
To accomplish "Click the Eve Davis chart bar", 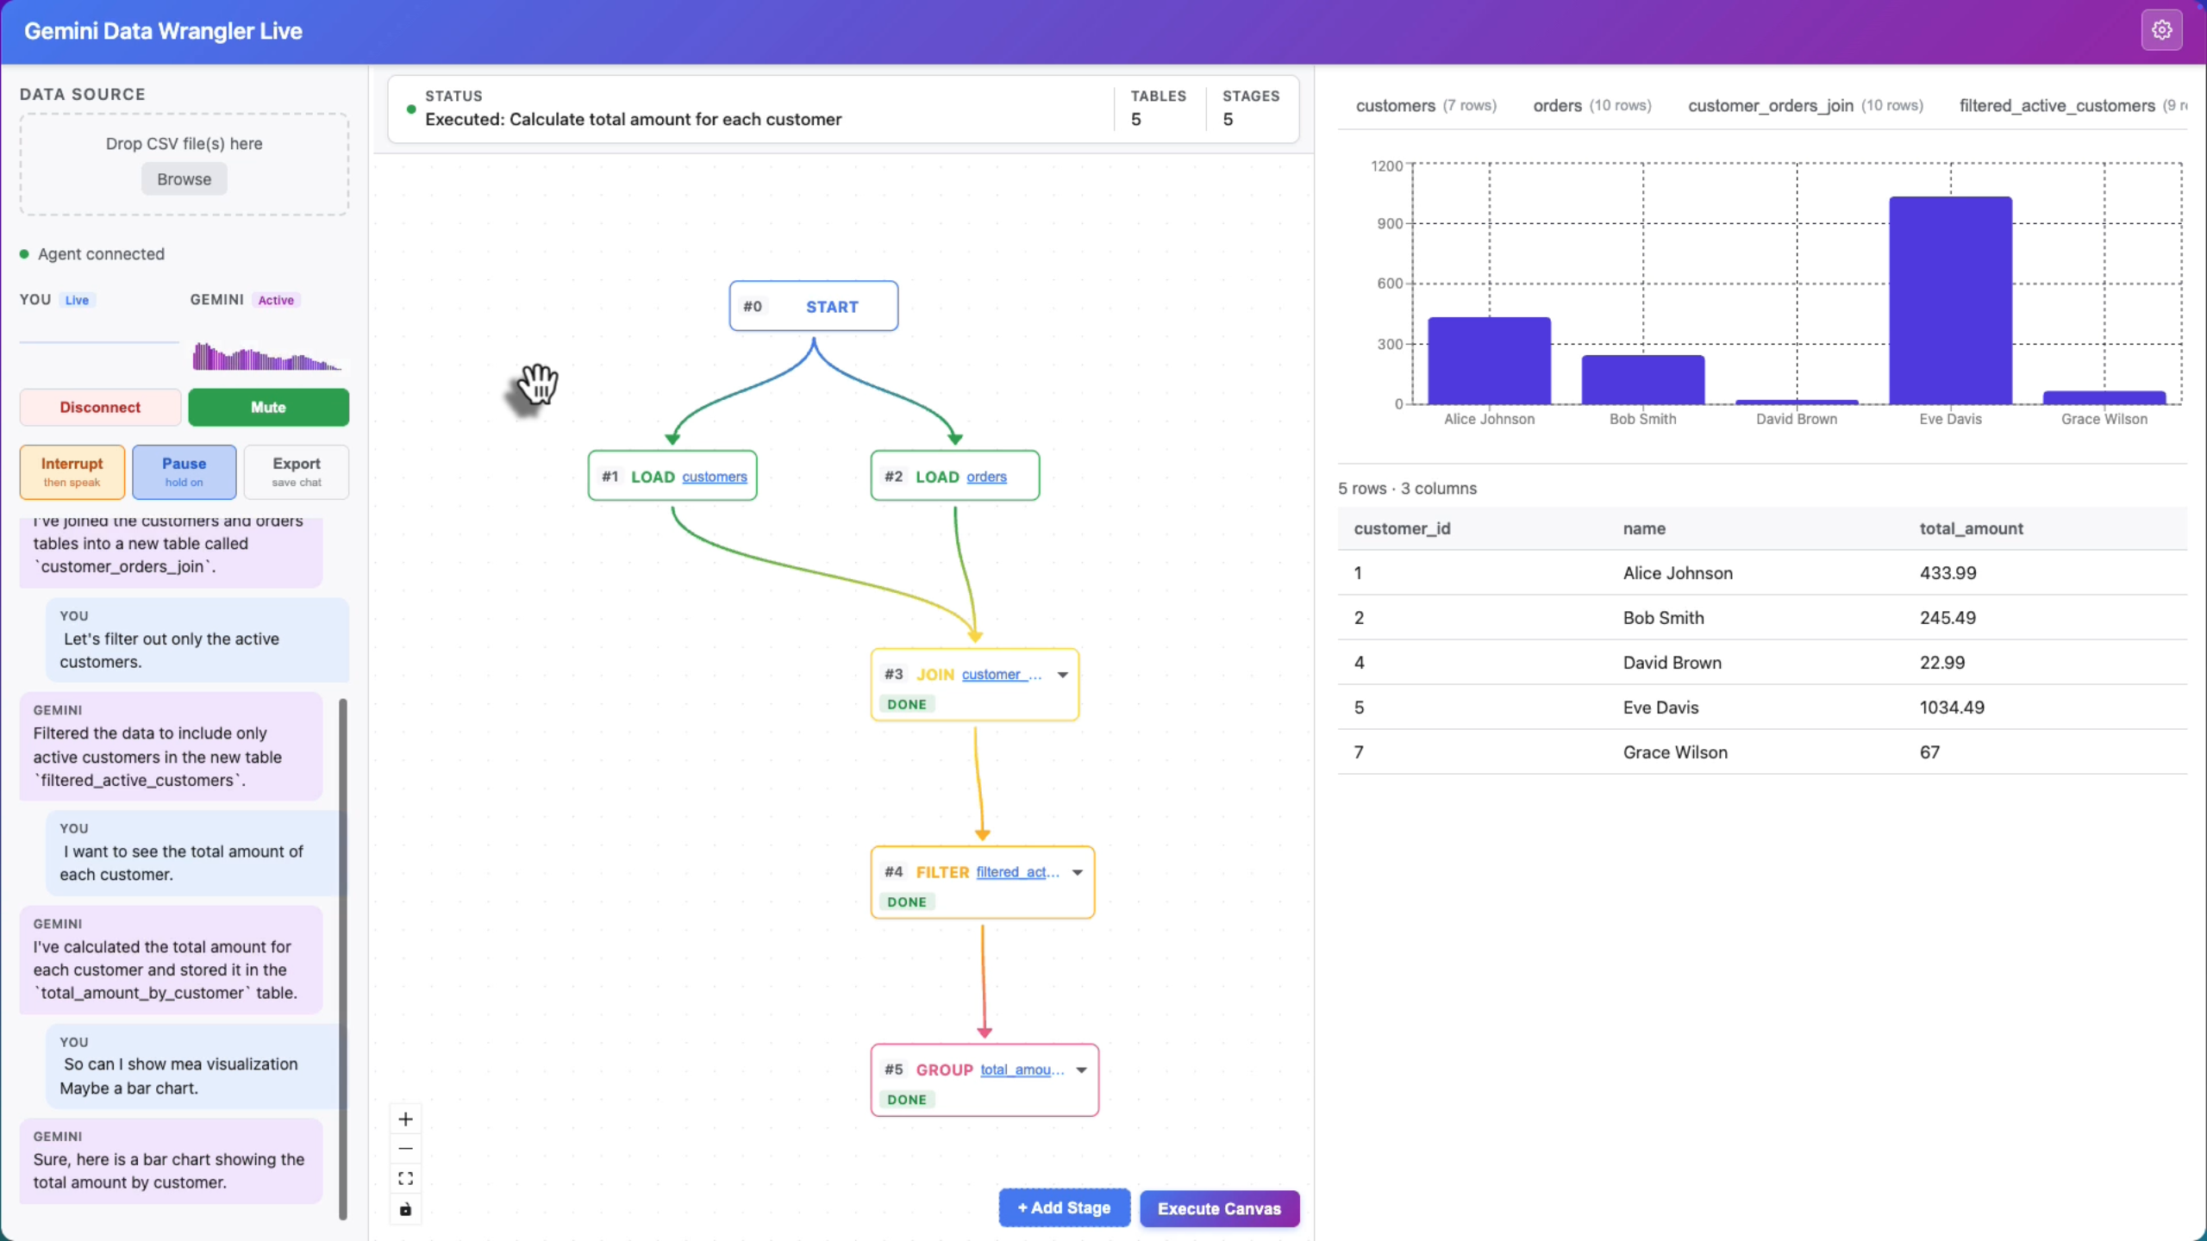I will pyautogui.click(x=1950, y=300).
